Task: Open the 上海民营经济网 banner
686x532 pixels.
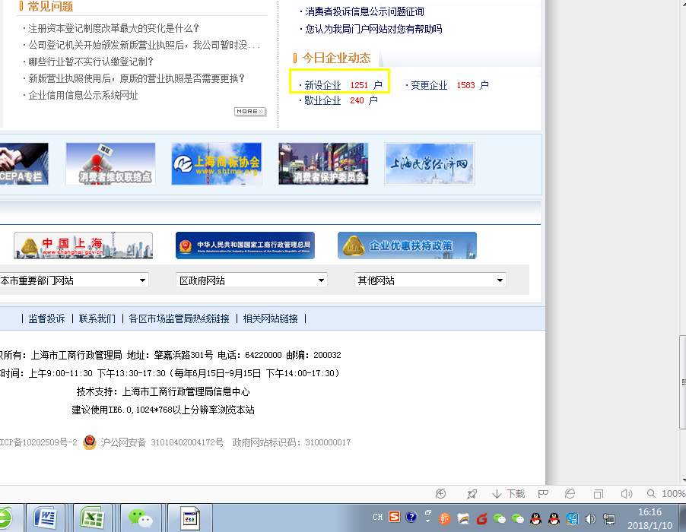Action: tap(430, 164)
